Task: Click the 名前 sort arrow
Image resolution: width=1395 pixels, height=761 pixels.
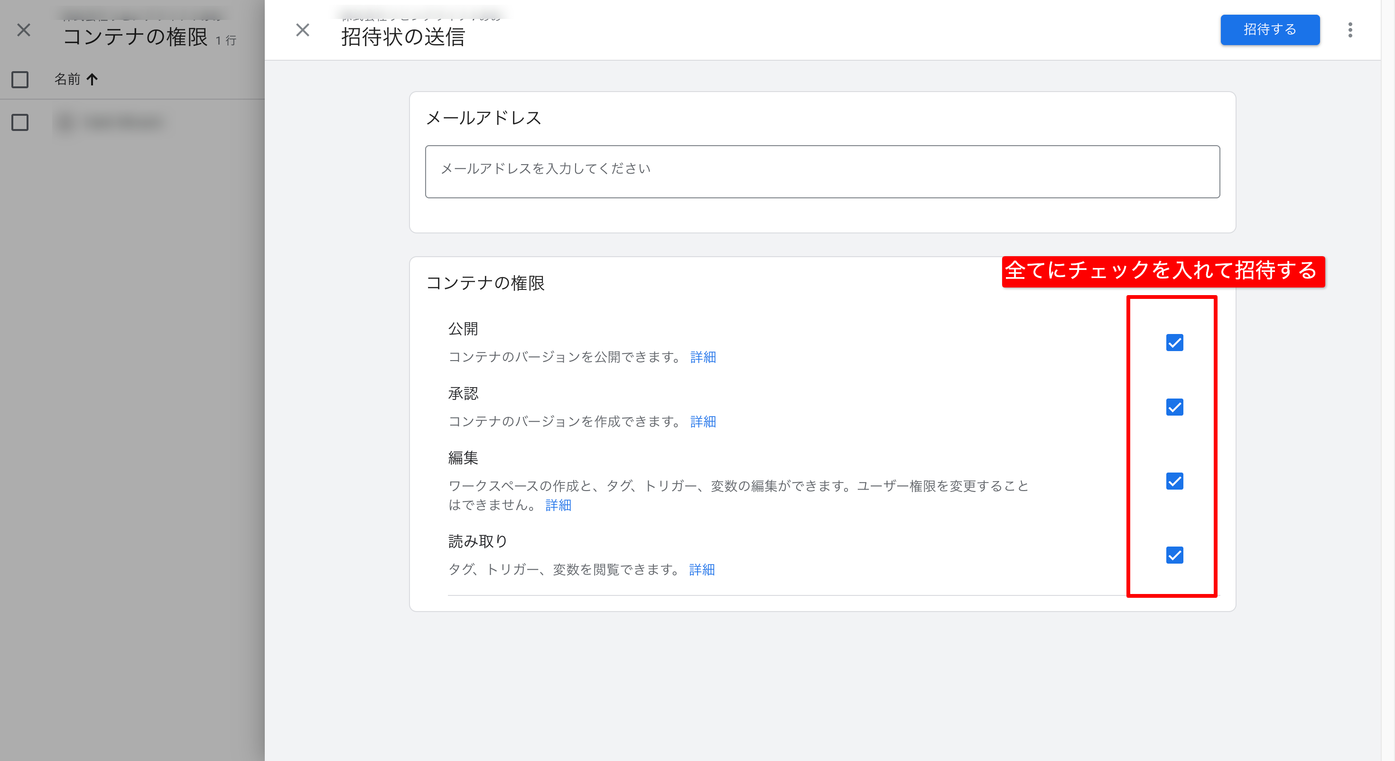Action: (93, 80)
